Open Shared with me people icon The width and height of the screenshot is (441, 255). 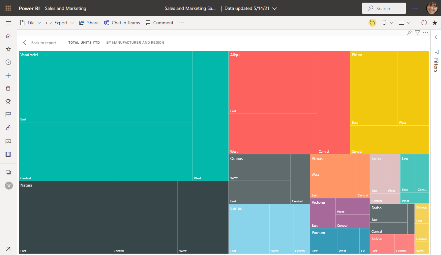pos(9,128)
